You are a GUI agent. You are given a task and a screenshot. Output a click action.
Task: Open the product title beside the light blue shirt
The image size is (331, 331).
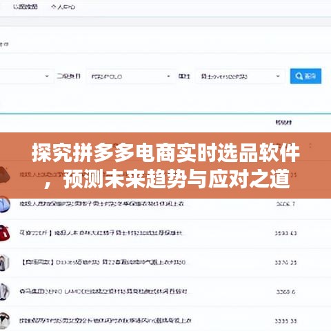click(x=101, y=203)
